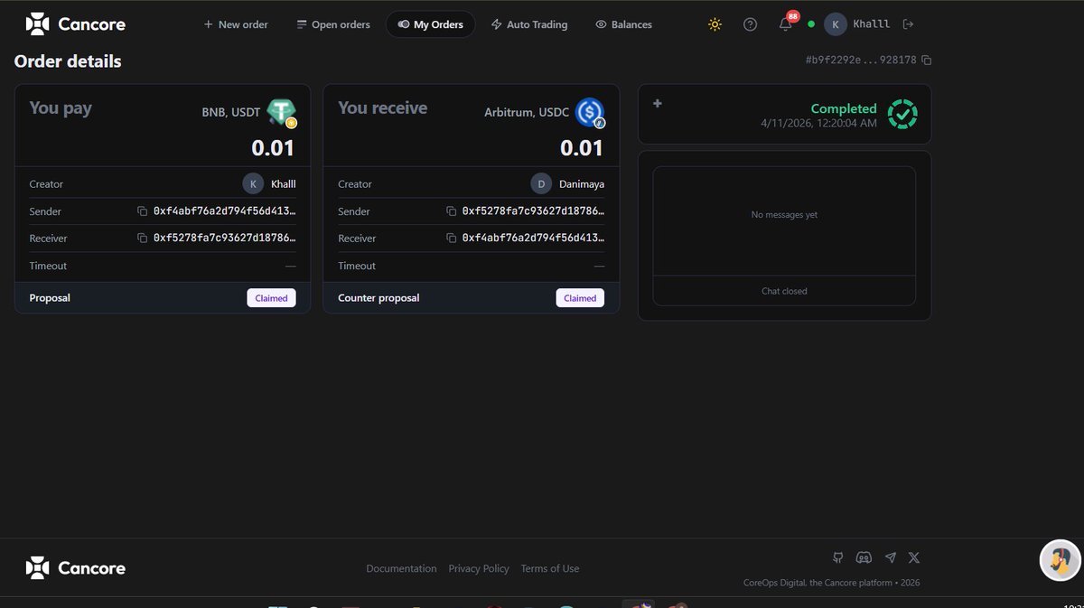Click the Khalll profile avatar in header
The height and width of the screenshot is (608, 1084).
point(836,24)
